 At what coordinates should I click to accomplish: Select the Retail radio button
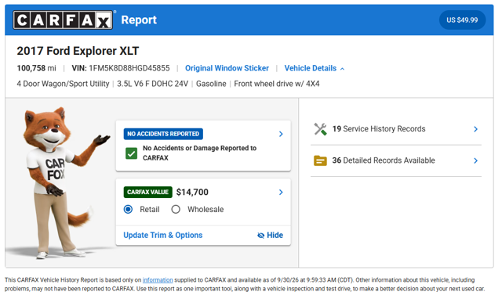point(128,209)
